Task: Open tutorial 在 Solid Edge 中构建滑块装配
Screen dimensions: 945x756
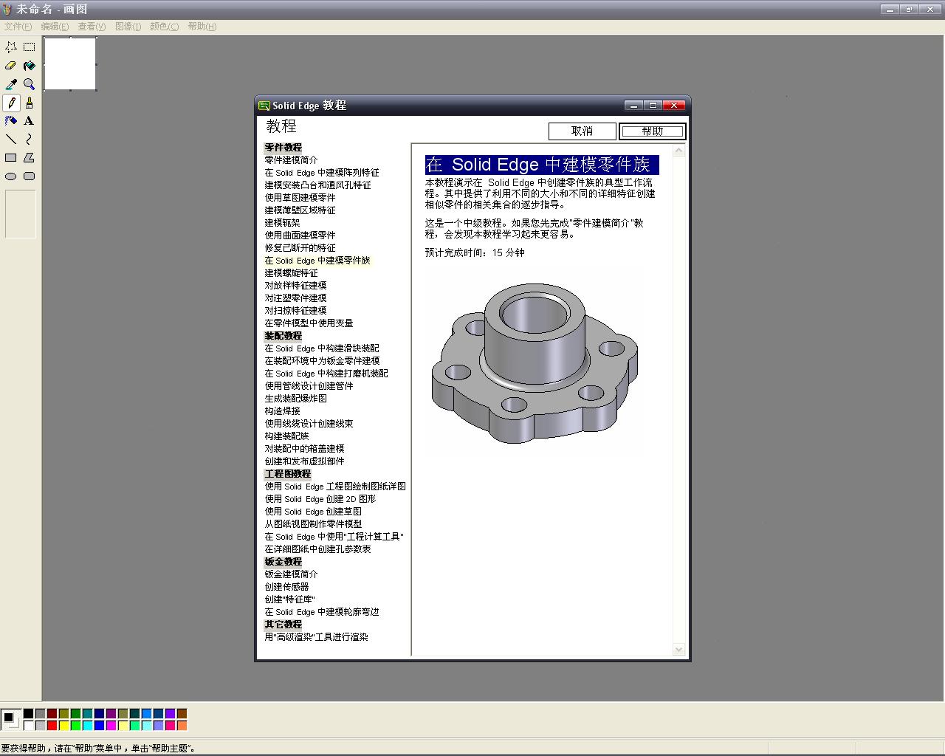Action: coord(322,348)
